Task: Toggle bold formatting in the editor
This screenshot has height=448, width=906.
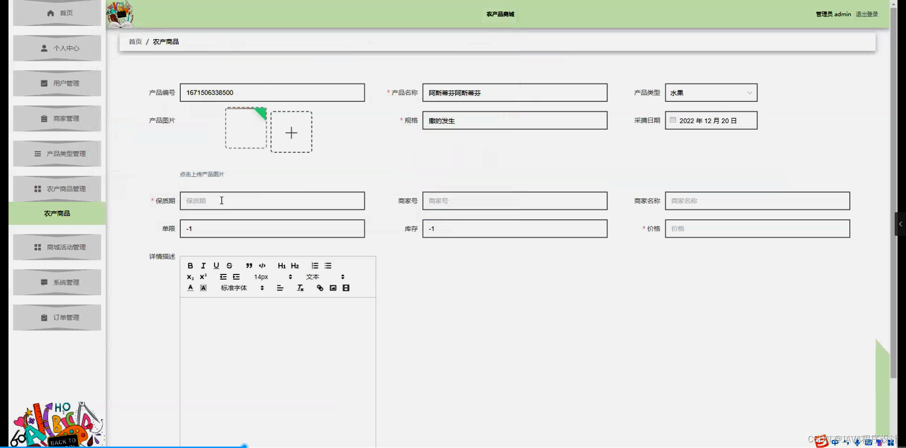Action: tap(190, 265)
